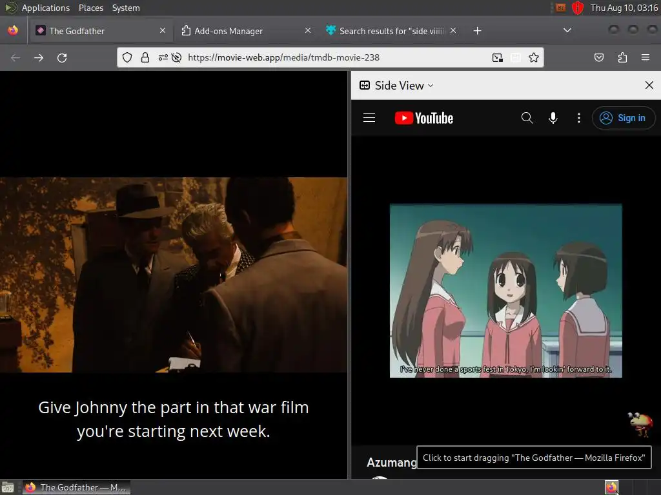The width and height of the screenshot is (661, 495).
Task: Open clock showing Thu Aug 10, 03:16
Action: click(x=624, y=8)
